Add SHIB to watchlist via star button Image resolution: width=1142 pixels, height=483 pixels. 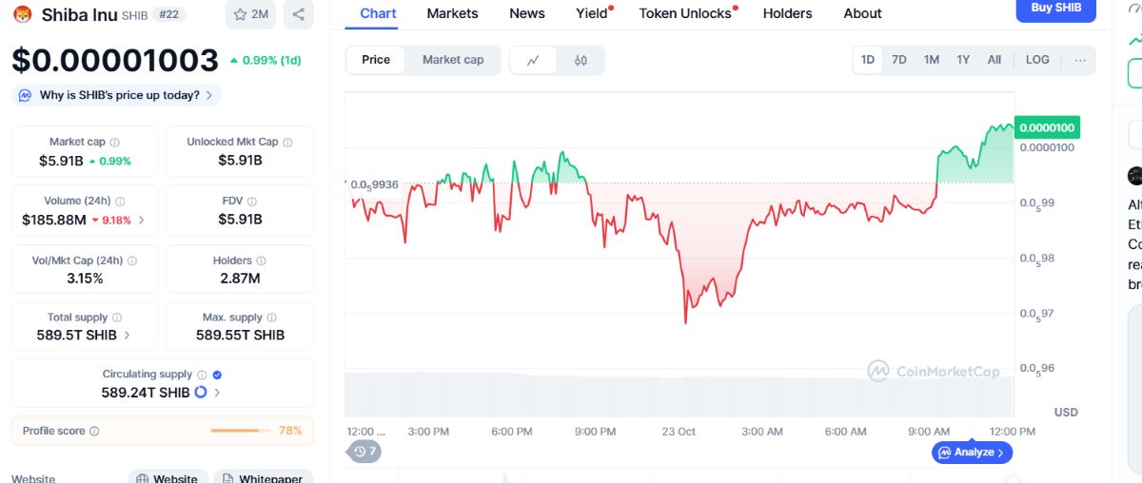[x=250, y=14]
